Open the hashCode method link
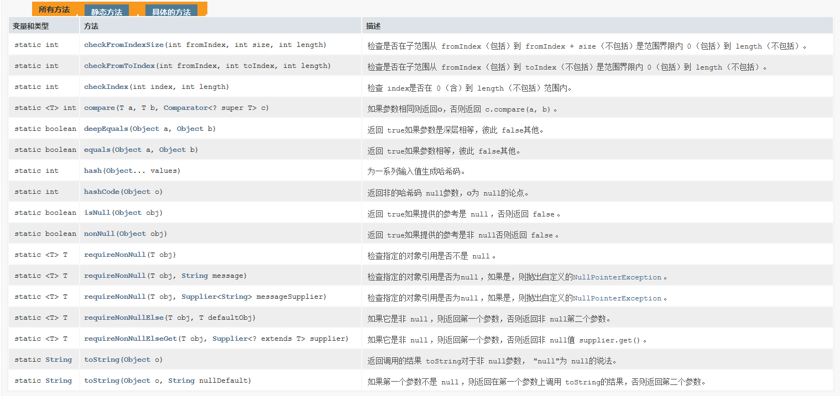This screenshot has width=840, height=396. click(102, 192)
